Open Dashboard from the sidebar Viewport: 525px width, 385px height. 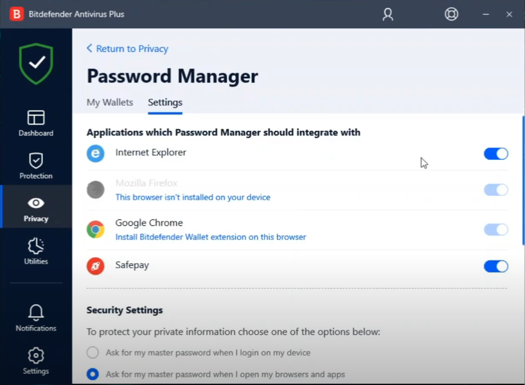[36, 123]
